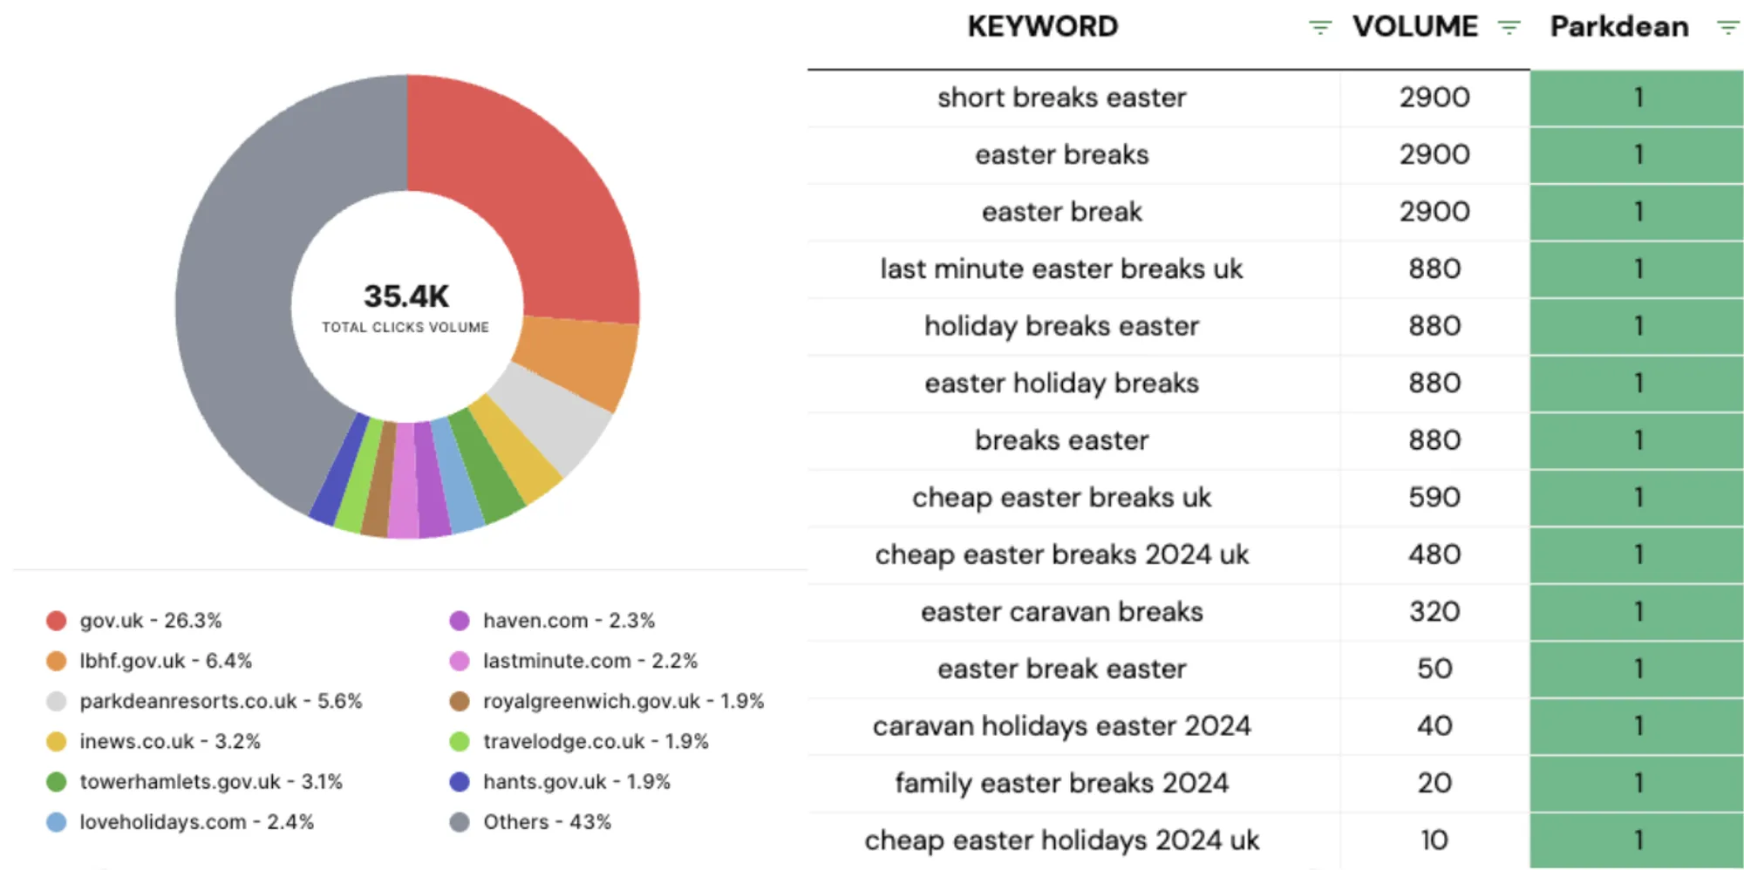Toggle inews.co.uk legend entry
The image size is (1744, 870).
pyautogui.click(x=169, y=741)
